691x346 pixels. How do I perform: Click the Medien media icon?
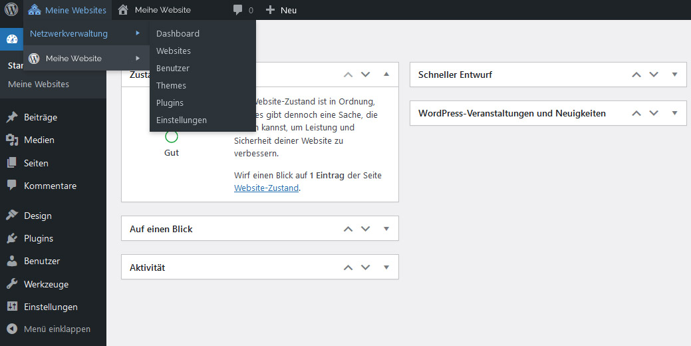12,140
